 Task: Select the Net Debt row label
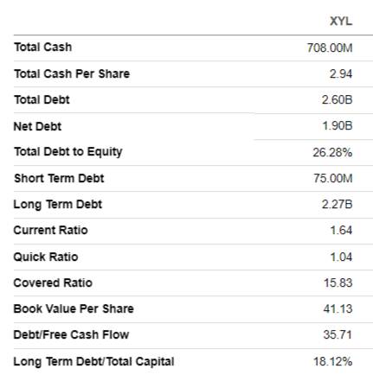coord(37,126)
